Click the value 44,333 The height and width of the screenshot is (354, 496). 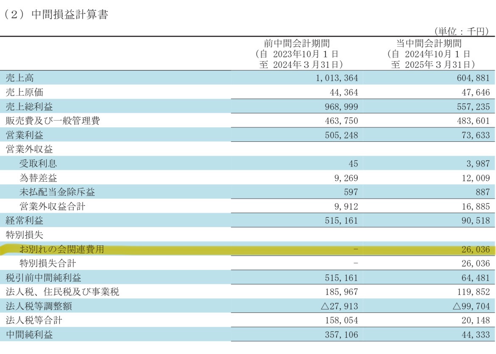pos(476,334)
